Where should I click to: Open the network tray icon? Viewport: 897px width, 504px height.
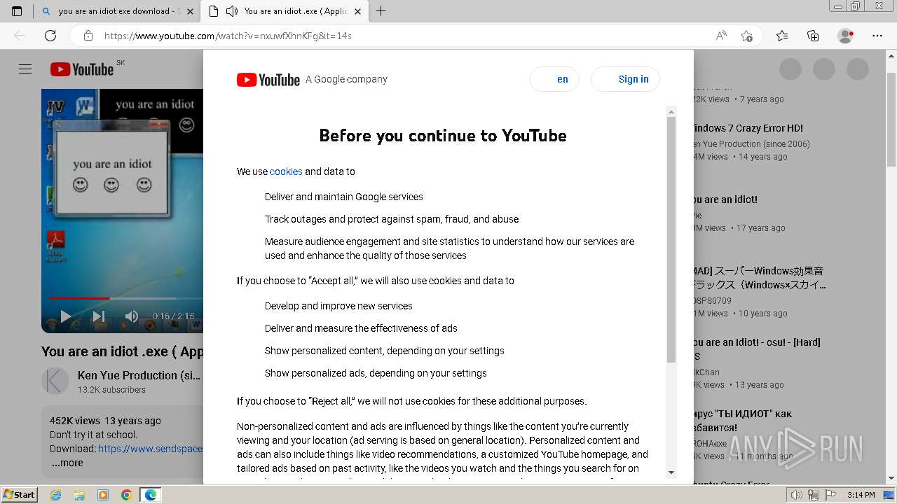click(814, 495)
